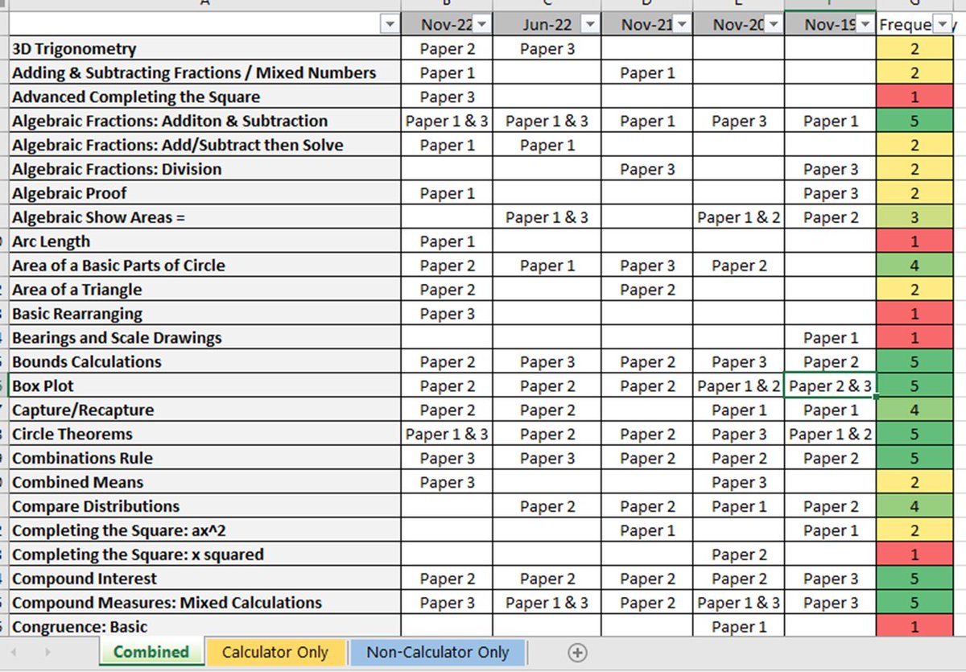This screenshot has width=966, height=672.
Task: Select the Algebraic Fractions: Division cell
Action: point(205,170)
